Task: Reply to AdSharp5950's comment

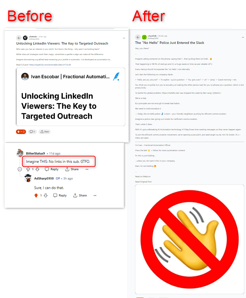Action: click(60, 195)
